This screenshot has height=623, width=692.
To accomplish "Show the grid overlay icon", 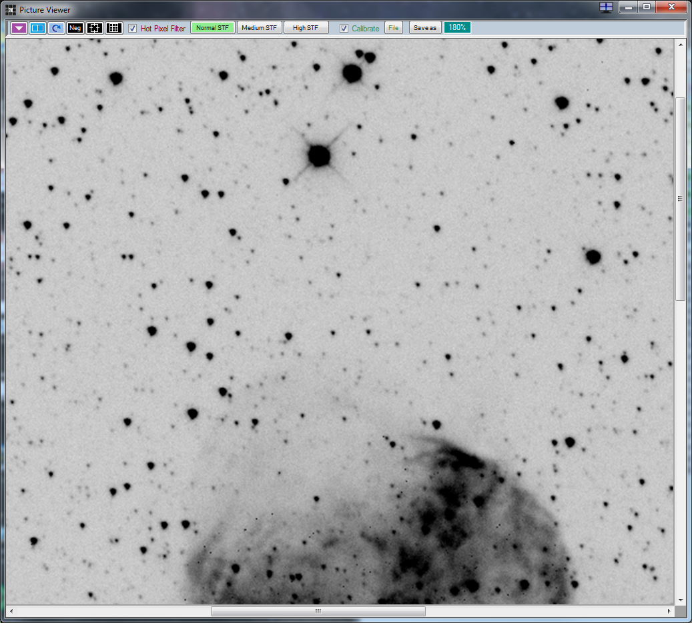I will (x=114, y=28).
